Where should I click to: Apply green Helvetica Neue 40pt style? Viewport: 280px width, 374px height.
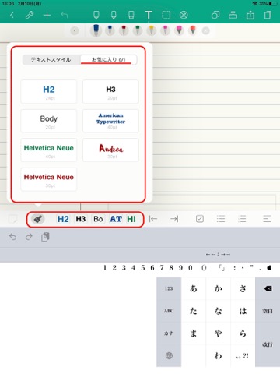[49, 150]
